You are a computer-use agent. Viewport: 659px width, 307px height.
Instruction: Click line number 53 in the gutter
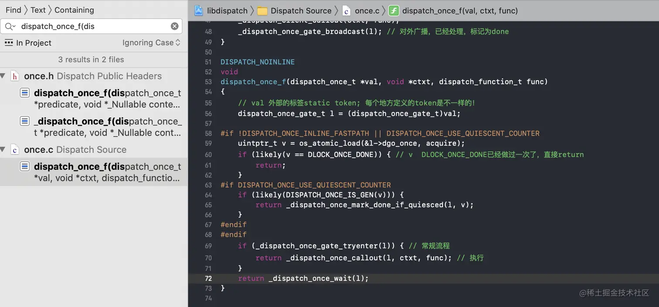208,82
